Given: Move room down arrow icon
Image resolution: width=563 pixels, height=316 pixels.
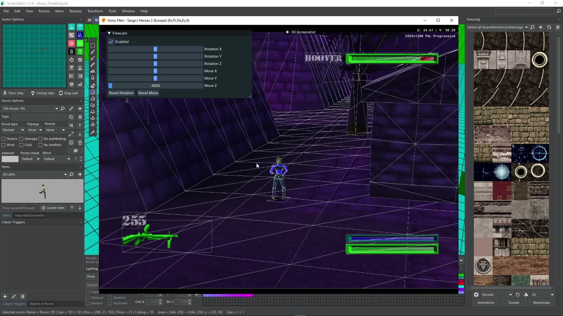Looking at the screenshot, I should pyautogui.click(x=80, y=134).
